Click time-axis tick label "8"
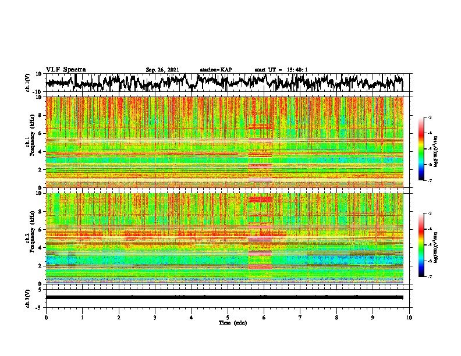461x356 pixels. (336, 318)
